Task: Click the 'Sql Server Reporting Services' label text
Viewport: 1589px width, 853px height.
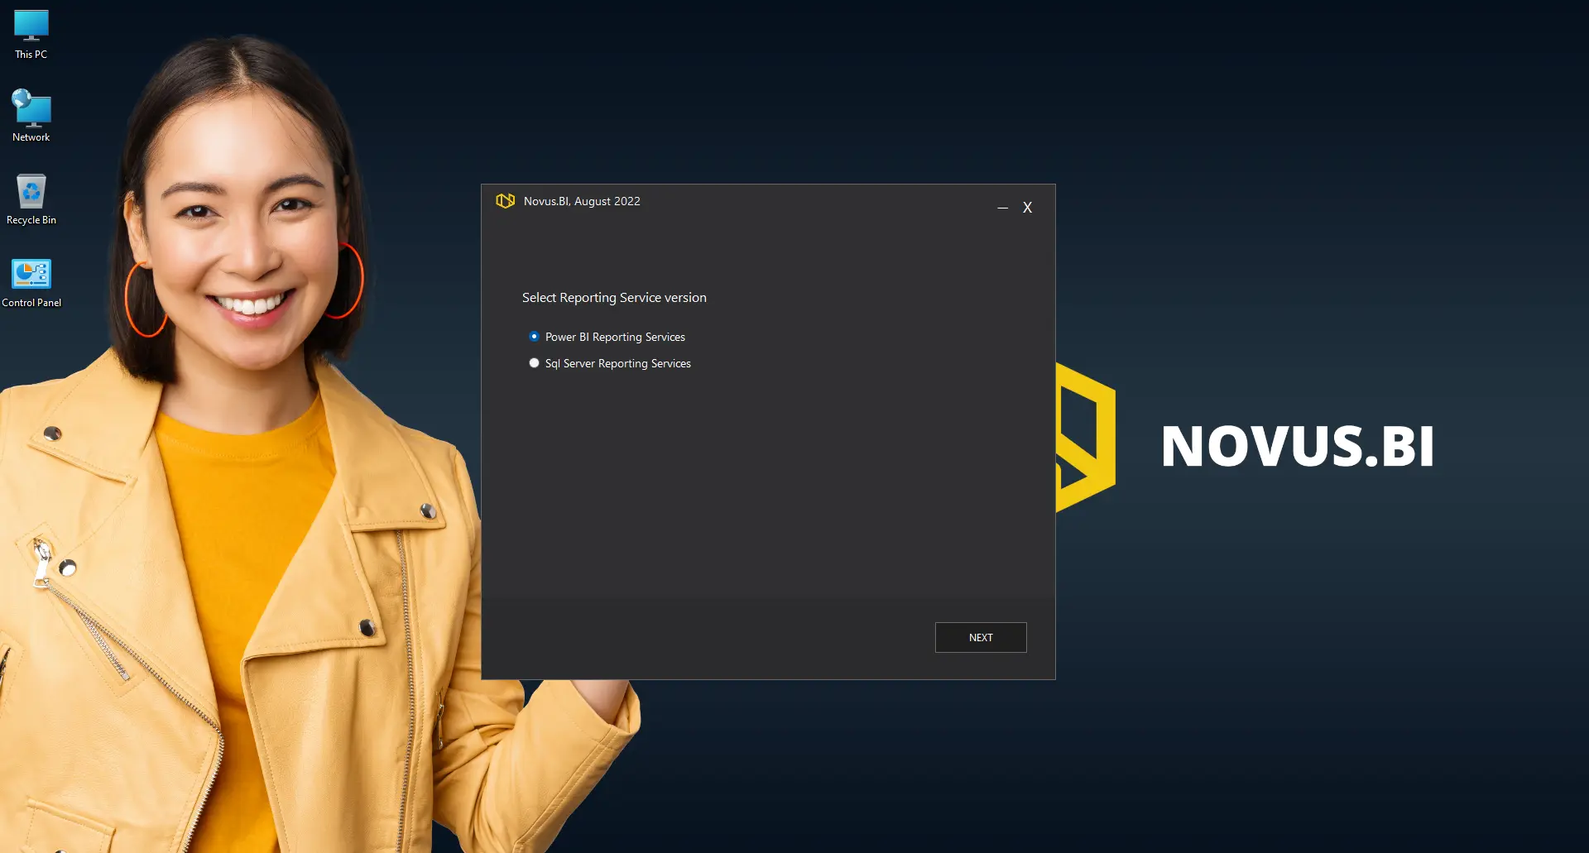Action: pos(617,364)
